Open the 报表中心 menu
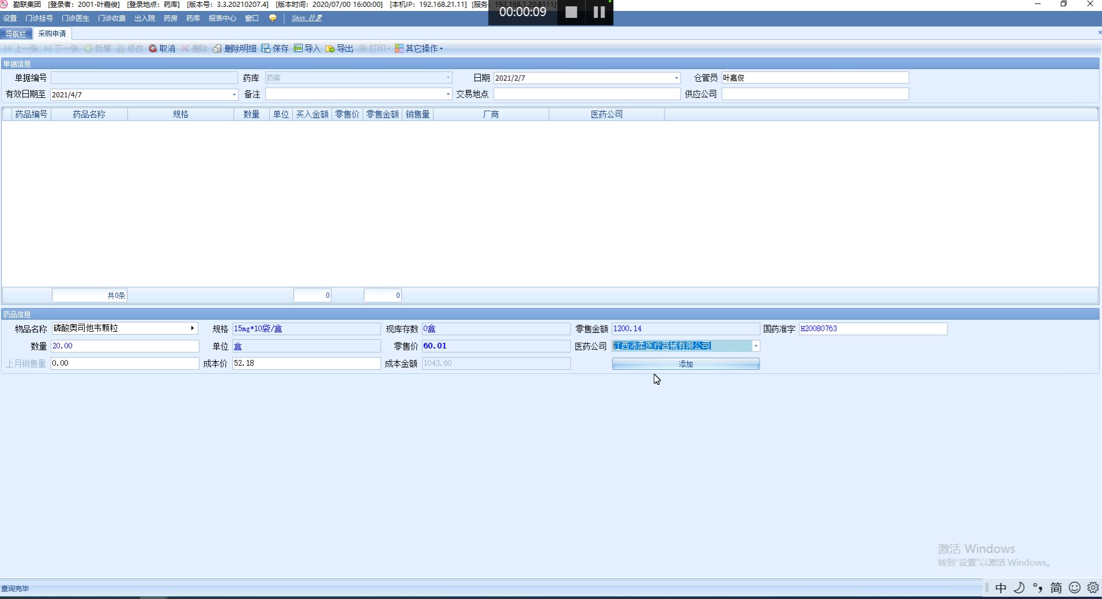This screenshot has height=599, width=1102. point(222,18)
